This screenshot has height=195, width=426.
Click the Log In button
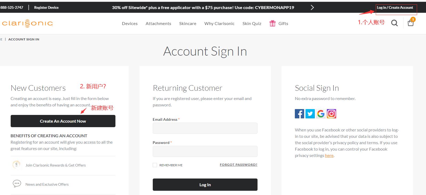point(205,185)
